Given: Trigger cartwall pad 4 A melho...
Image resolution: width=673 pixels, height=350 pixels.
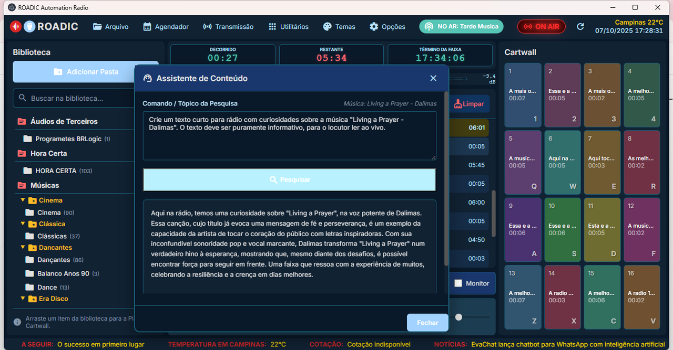Looking at the screenshot, I should [642, 94].
